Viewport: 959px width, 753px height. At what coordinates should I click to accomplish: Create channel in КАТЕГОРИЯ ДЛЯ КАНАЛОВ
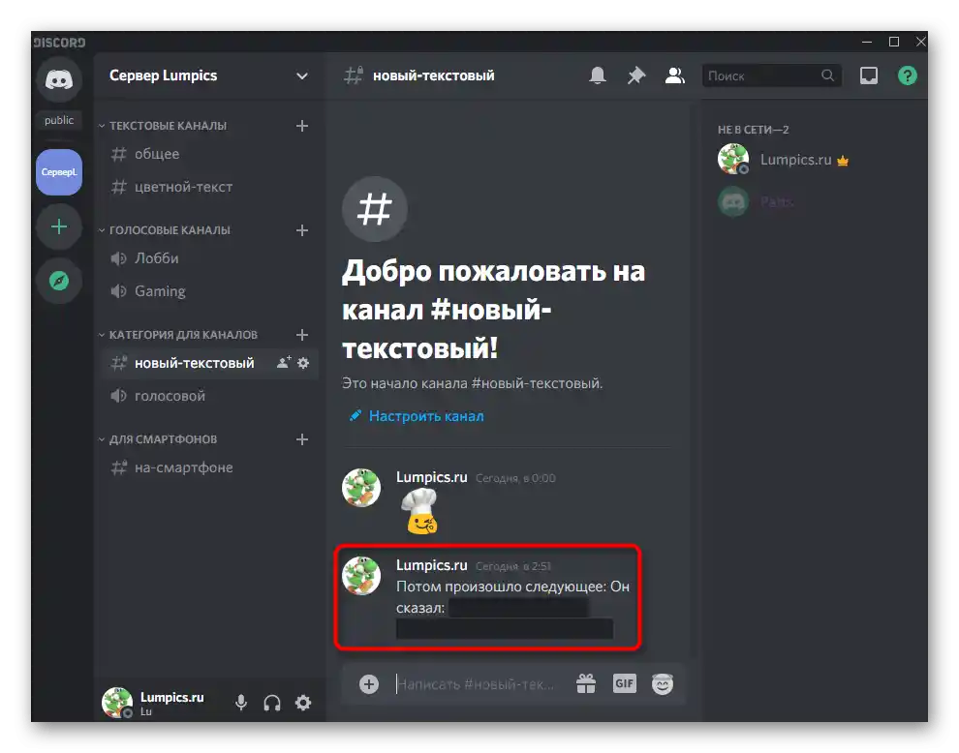point(302,335)
